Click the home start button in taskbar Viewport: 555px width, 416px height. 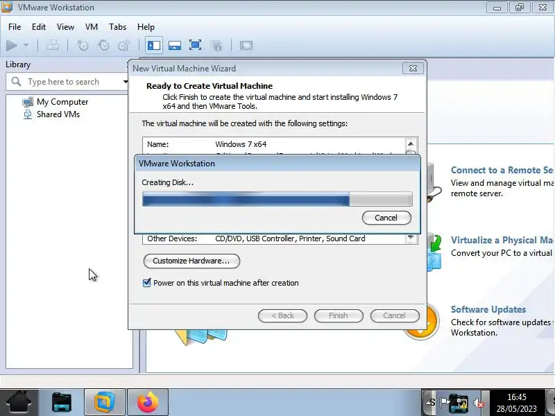(19, 403)
